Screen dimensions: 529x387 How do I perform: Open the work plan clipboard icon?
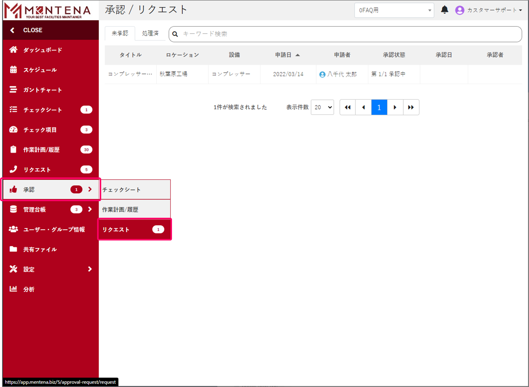[13, 150]
